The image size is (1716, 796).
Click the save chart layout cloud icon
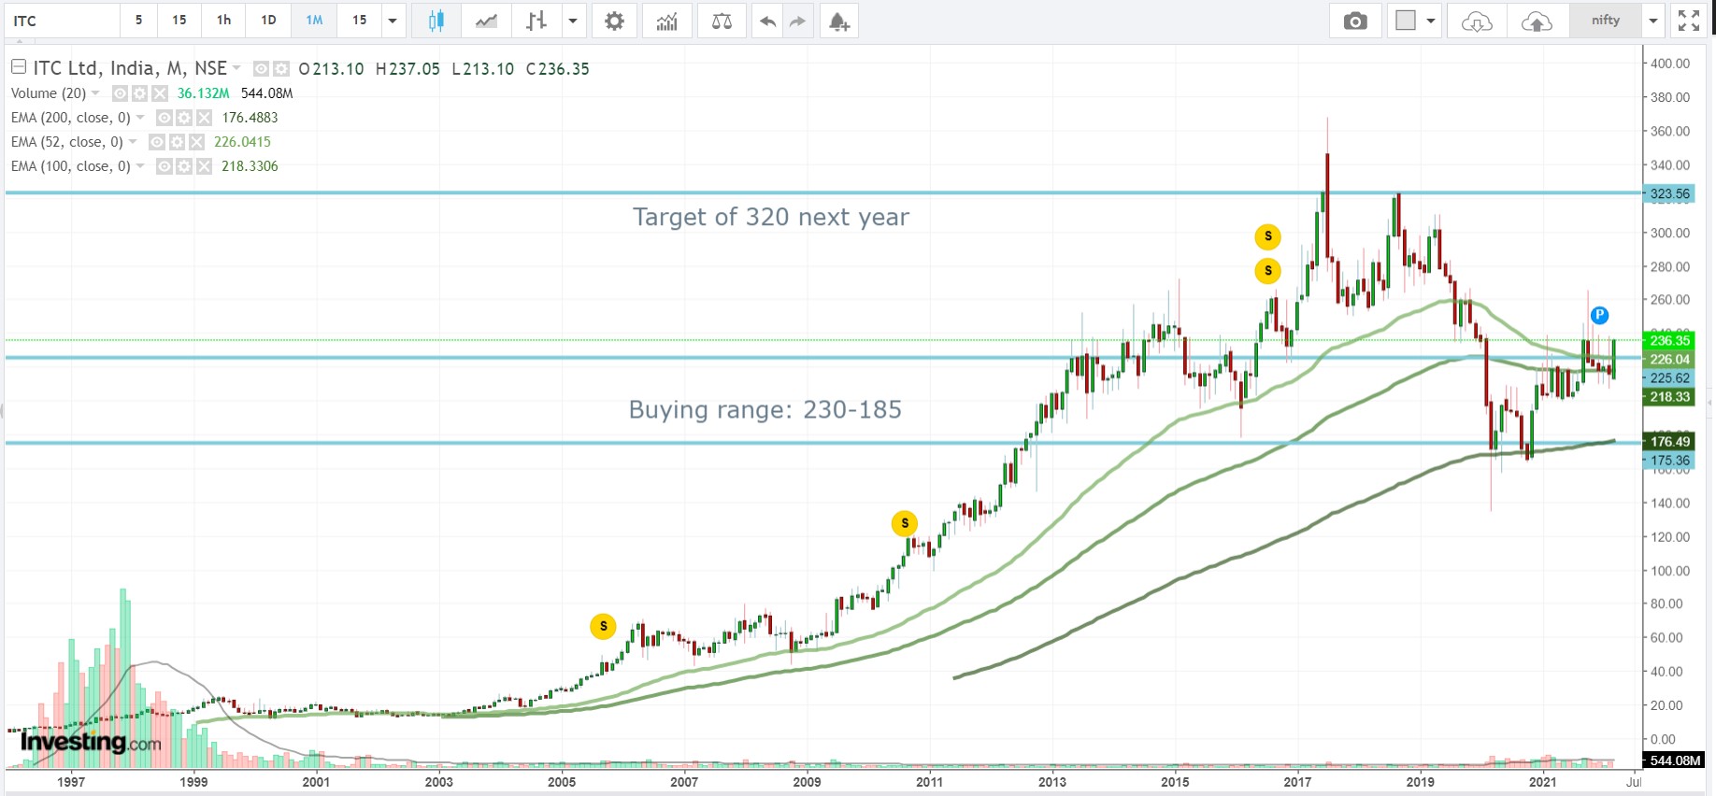pyautogui.click(x=1537, y=21)
